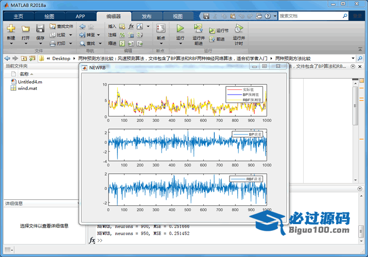Click the Insert (插入) label button
The width and height of the screenshot is (368, 257).
(112, 27)
